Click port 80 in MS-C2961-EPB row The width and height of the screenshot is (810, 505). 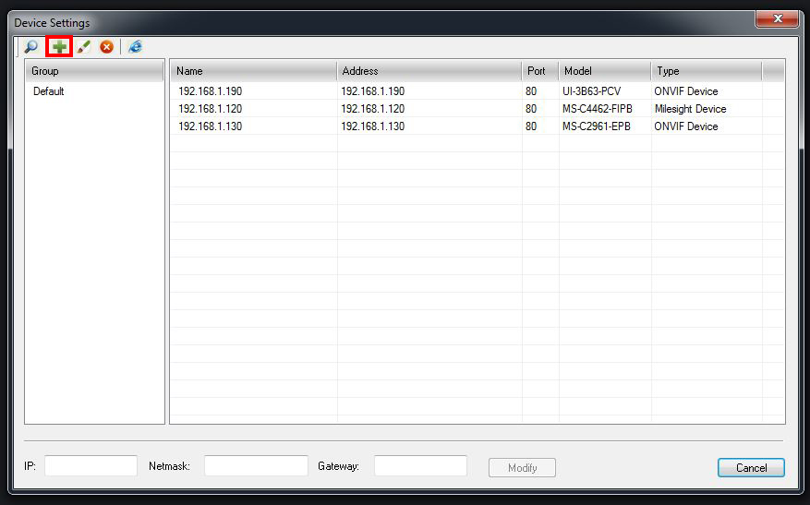(531, 126)
